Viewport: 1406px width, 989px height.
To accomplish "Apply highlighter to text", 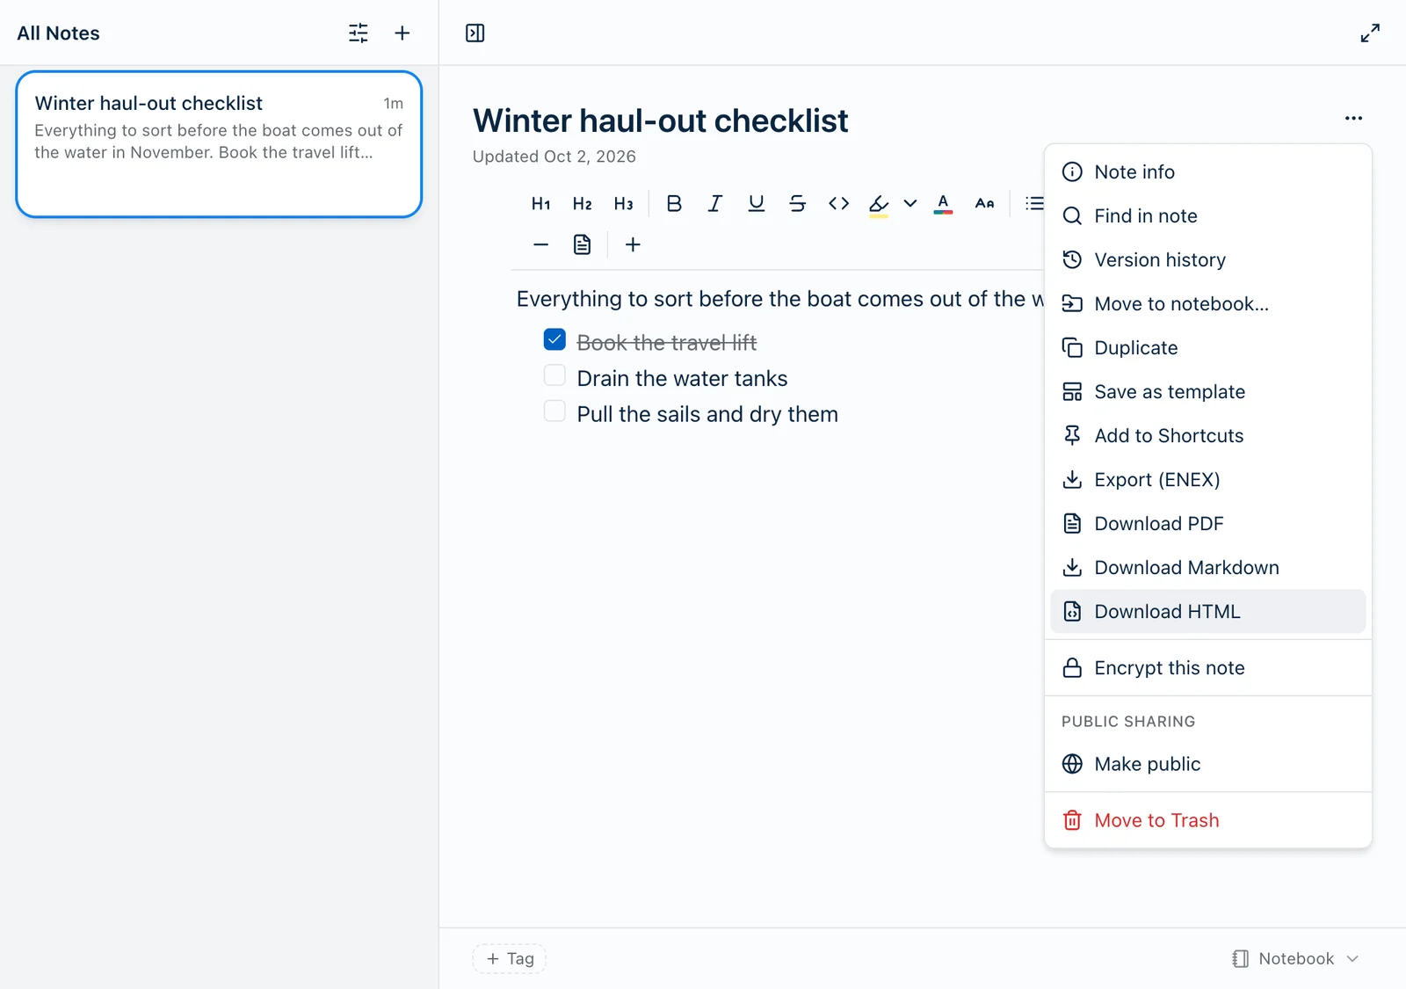I will point(878,204).
